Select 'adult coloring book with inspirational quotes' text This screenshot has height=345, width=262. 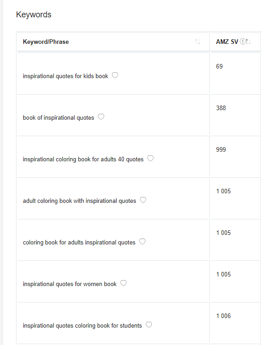80,201
